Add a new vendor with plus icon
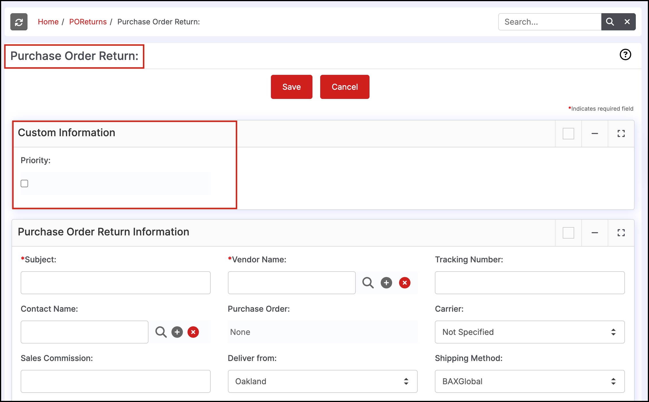The width and height of the screenshot is (649, 402). 386,283
